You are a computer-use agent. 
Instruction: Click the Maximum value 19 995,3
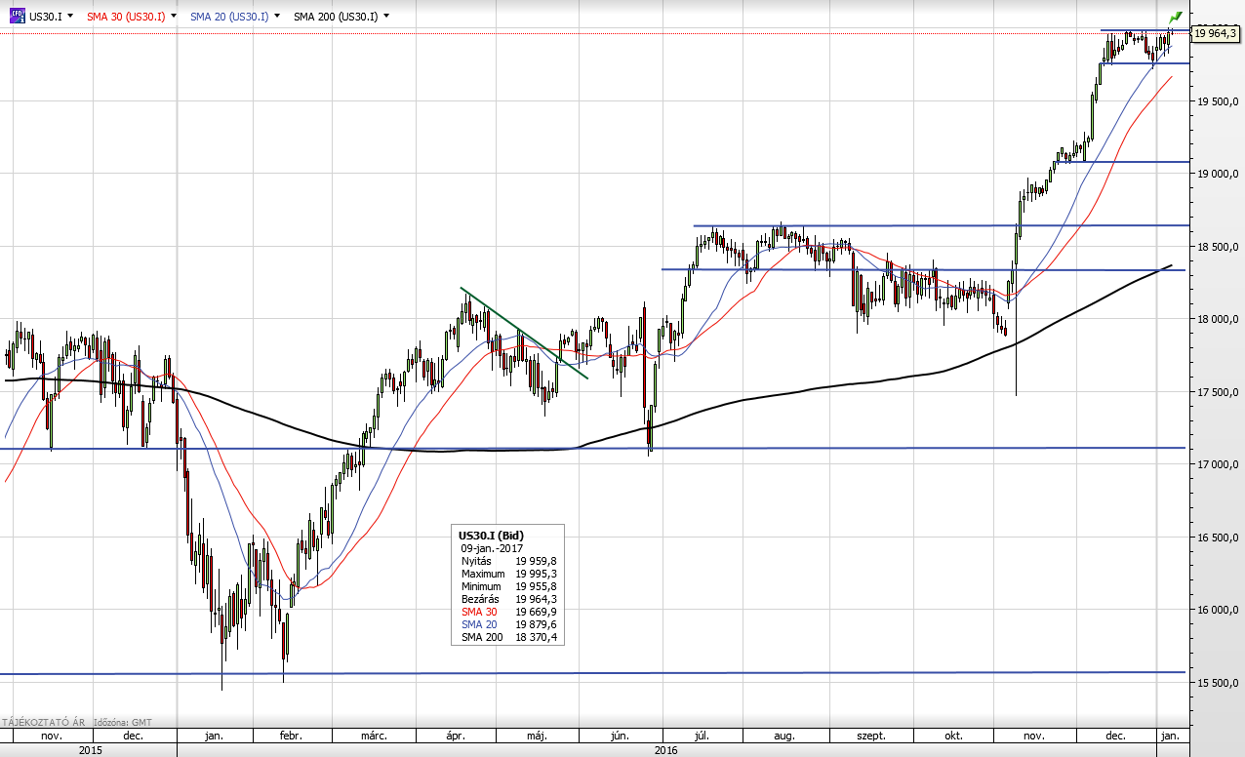(x=536, y=574)
